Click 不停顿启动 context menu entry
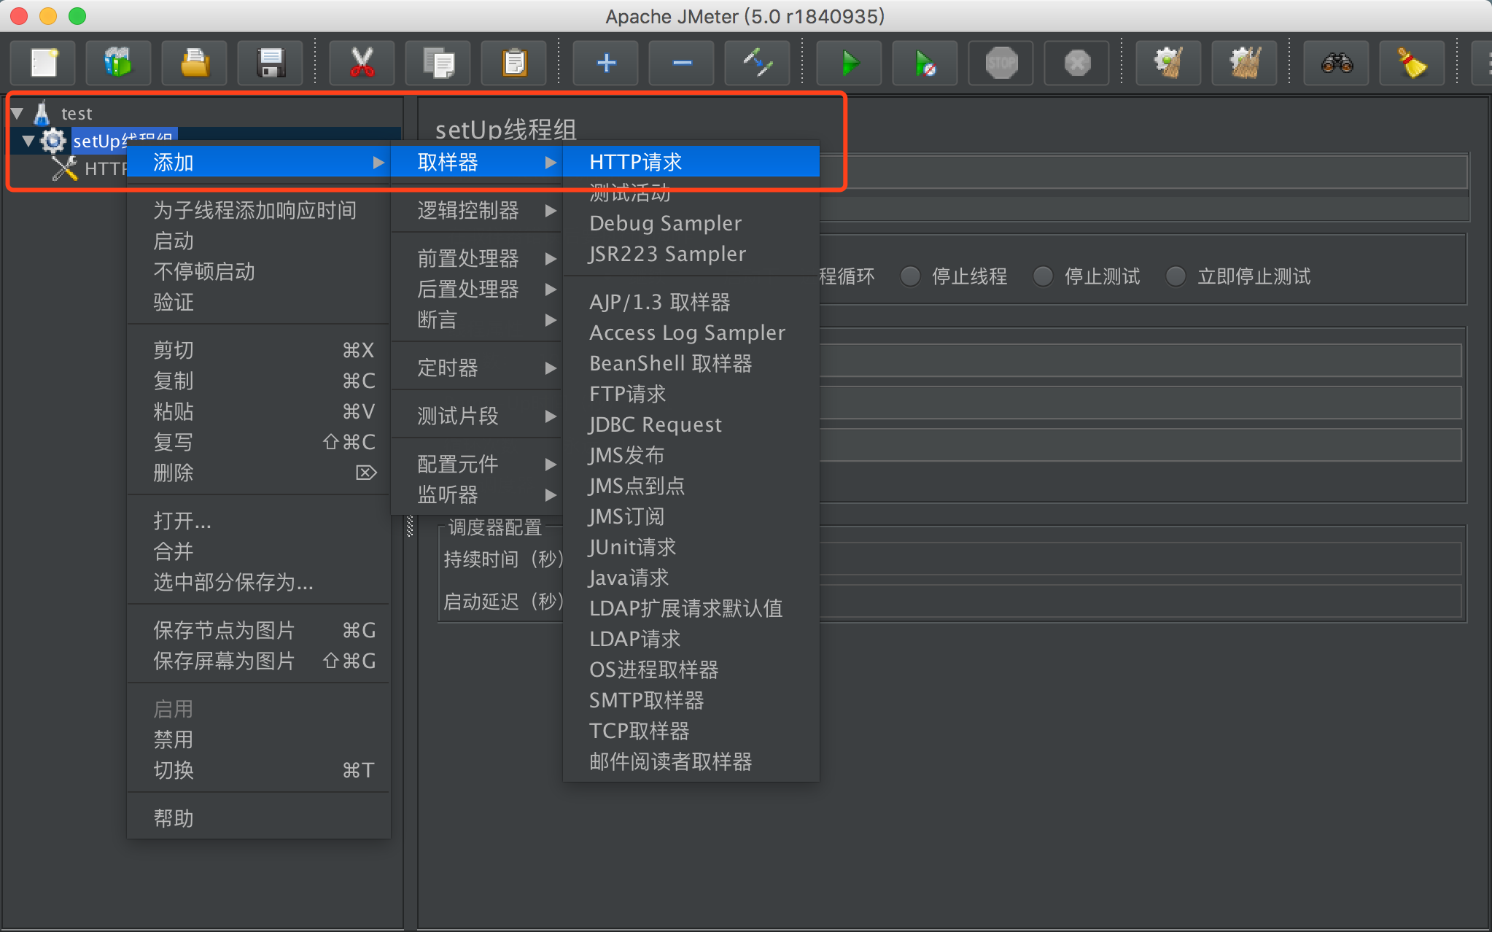The image size is (1492, 932). tap(259, 272)
